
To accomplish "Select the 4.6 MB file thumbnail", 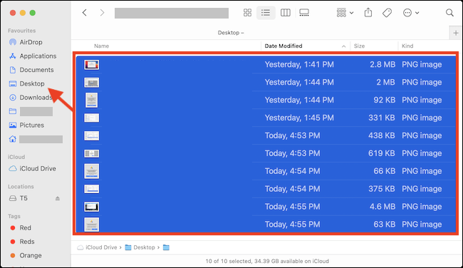I will click(92, 207).
